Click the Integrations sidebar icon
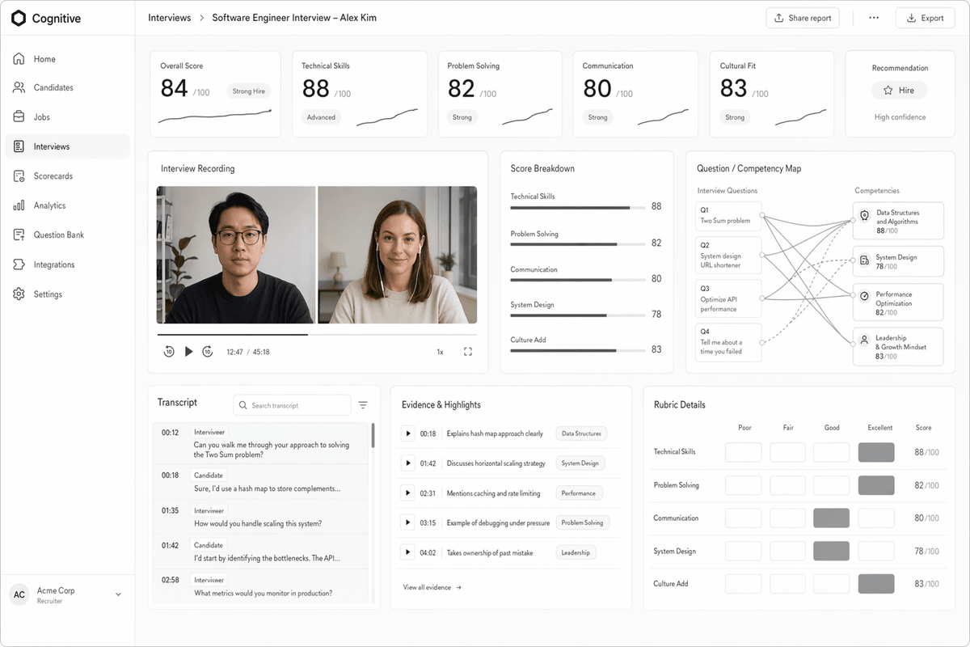This screenshot has width=970, height=647. pos(19,264)
